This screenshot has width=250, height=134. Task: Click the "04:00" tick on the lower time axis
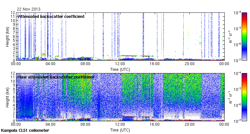coord(51,124)
